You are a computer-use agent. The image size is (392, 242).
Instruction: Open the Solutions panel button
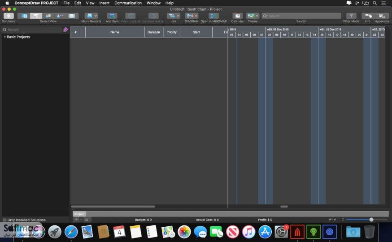pos(9,16)
